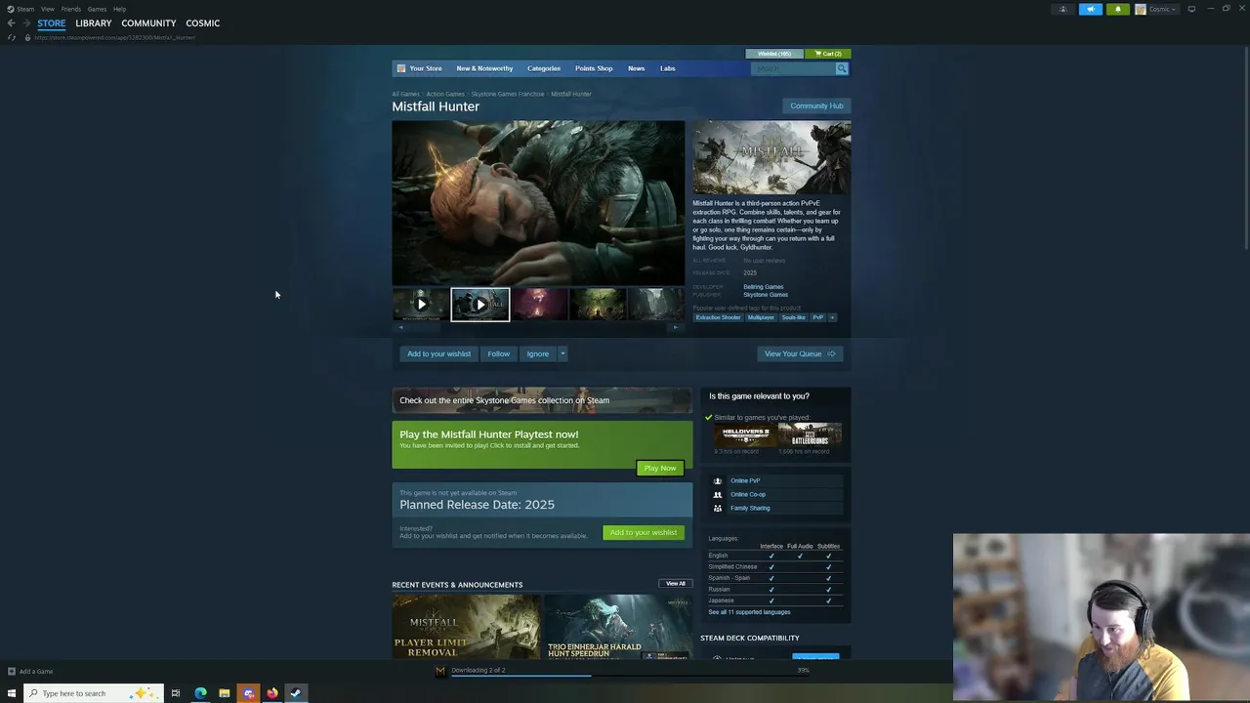Switch to Big Picture mode icon

coord(1191,9)
